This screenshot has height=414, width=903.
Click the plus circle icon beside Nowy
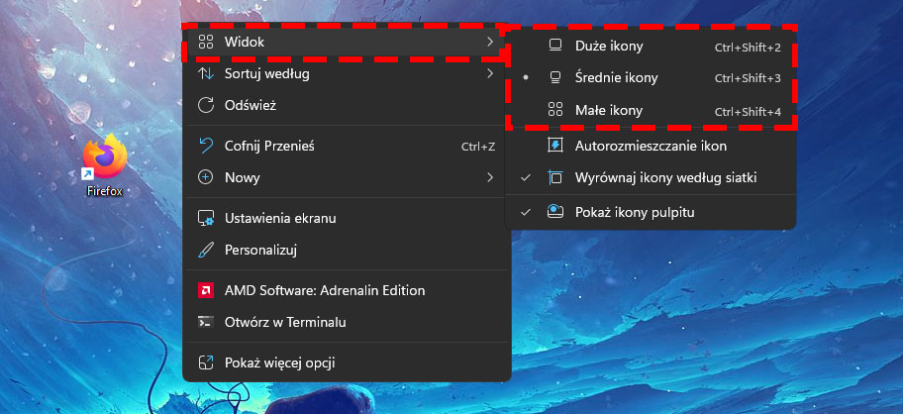[x=206, y=177]
